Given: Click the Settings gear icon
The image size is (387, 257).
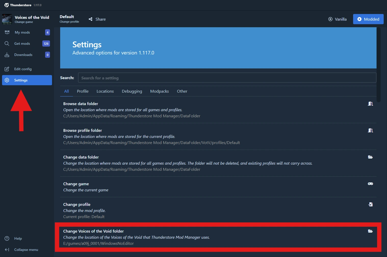Looking at the screenshot, I should pyautogui.click(x=7, y=80).
